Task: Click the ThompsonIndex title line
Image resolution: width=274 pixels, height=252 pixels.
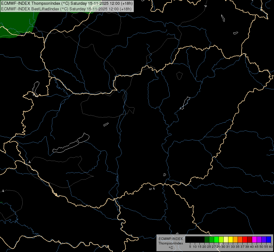Action: tap(67, 3)
